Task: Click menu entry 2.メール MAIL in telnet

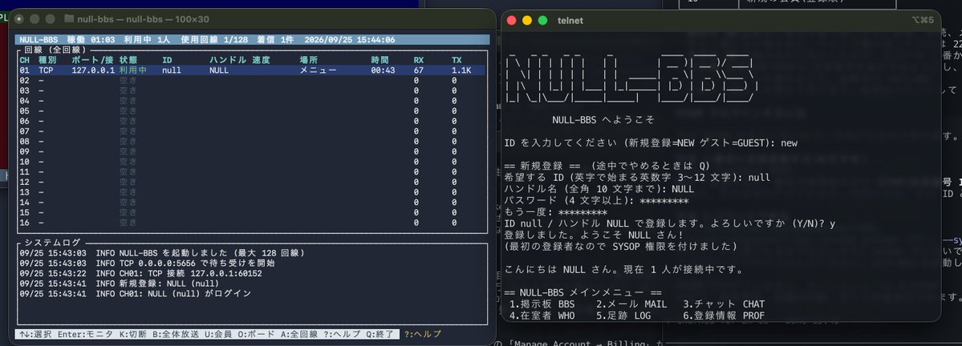Action: [631, 304]
